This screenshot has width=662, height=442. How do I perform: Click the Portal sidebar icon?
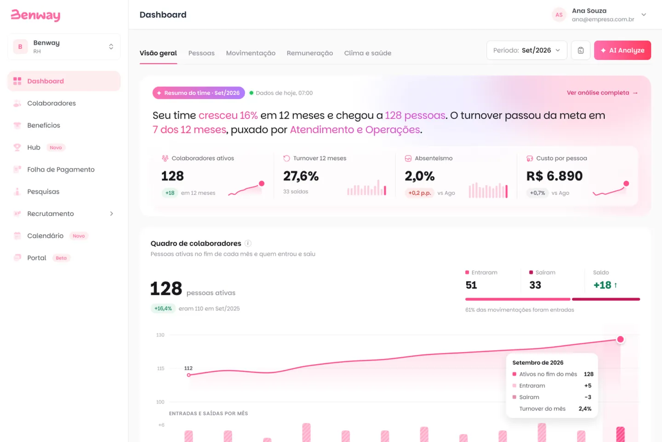point(17,258)
